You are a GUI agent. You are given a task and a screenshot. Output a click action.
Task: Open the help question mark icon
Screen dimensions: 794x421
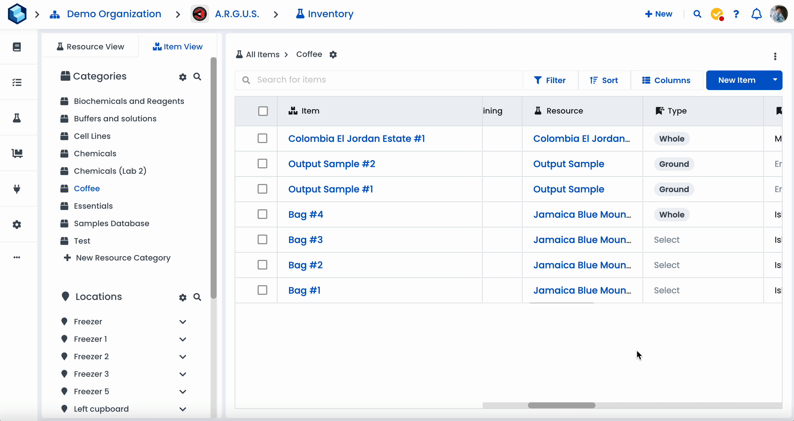pyautogui.click(x=736, y=14)
